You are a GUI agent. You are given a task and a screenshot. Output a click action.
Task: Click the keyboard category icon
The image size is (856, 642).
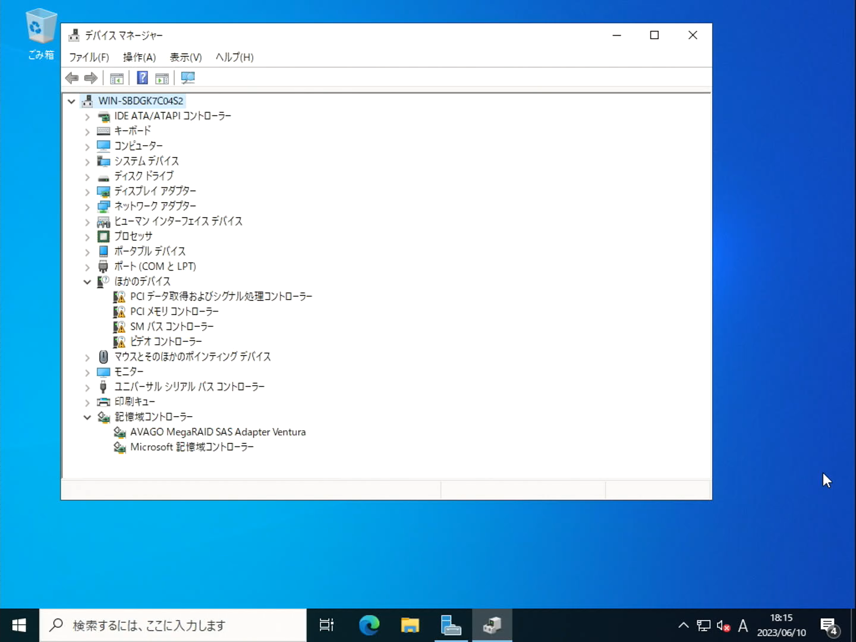click(x=103, y=131)
